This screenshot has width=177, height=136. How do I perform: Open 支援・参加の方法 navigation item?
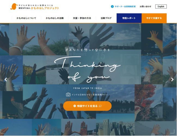(x=82, y=18)
